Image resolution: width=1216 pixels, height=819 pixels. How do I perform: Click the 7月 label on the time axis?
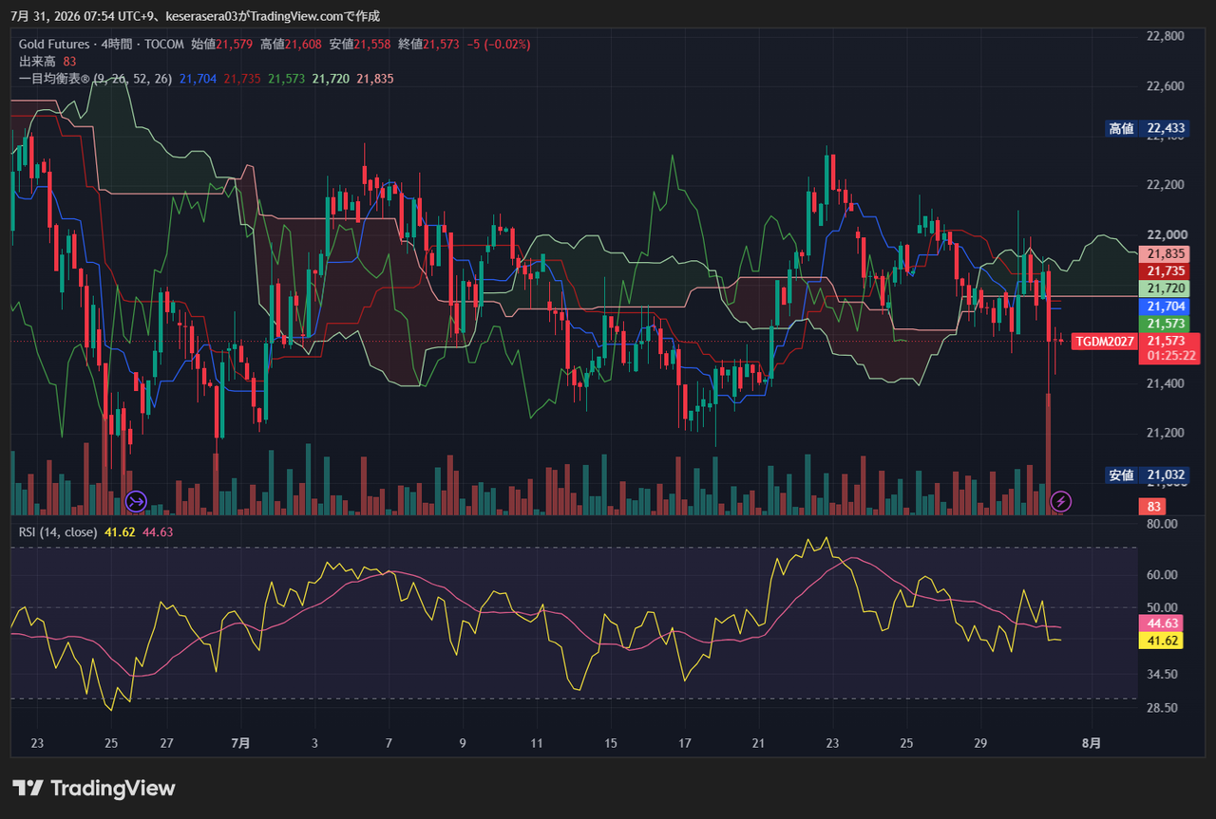pyautogui.click(x=240, y=743)
